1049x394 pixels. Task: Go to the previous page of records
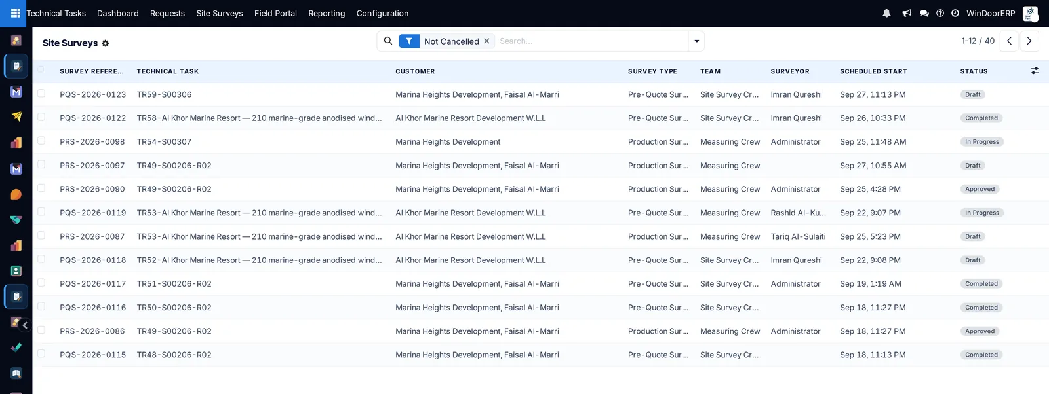click(x=1010, y=41)
